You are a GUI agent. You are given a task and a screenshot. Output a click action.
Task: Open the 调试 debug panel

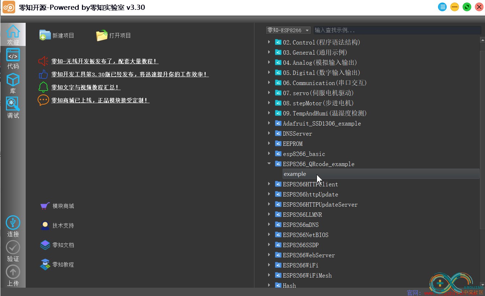pyautogui.click(x=13, y=104)
